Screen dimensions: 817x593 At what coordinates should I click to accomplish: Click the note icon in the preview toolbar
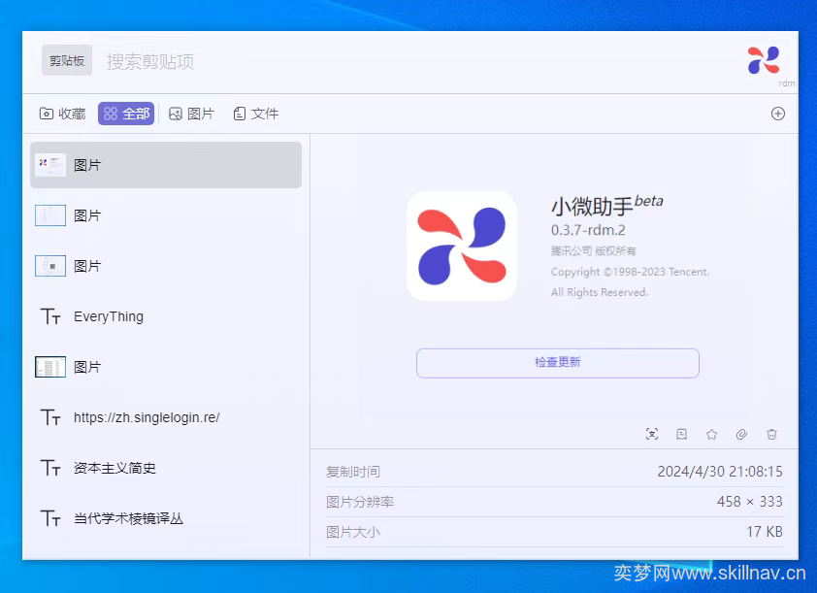[x=681, y=434]
